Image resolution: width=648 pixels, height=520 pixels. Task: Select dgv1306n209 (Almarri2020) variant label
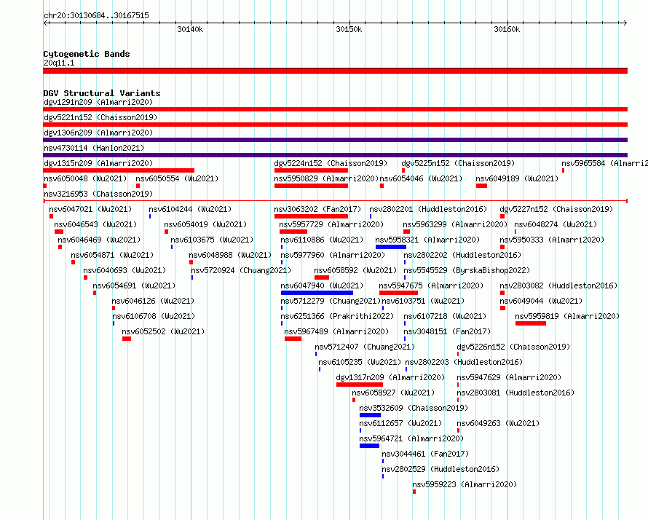tap(98, 133)
